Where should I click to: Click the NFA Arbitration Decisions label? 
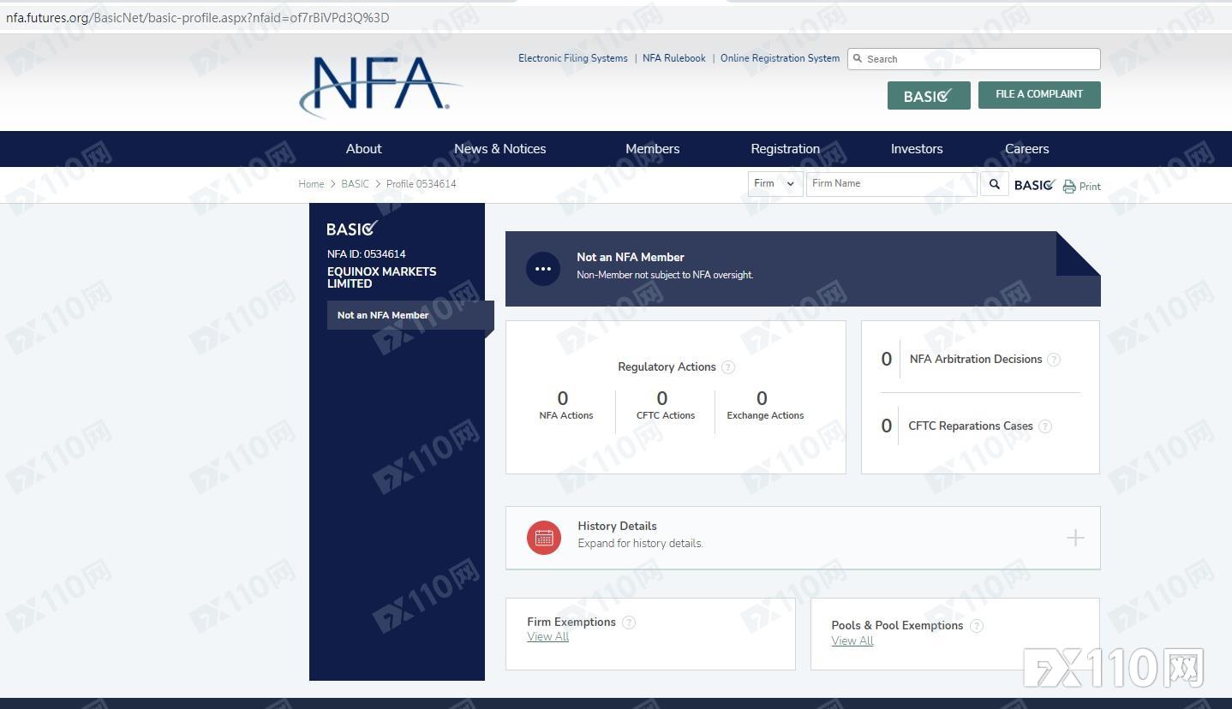[x=976, y=360]
